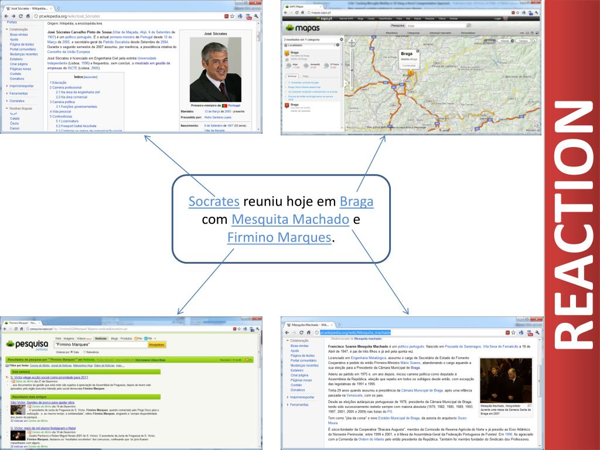
Task: Click Home icon in pesquisa SAPO window
Action: (x=22, y=329)
